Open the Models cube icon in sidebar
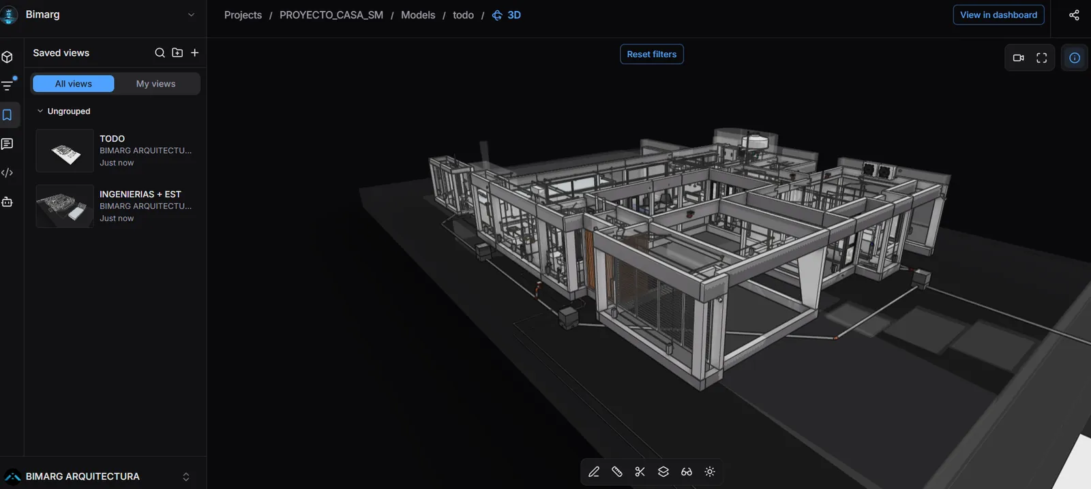 8,57
